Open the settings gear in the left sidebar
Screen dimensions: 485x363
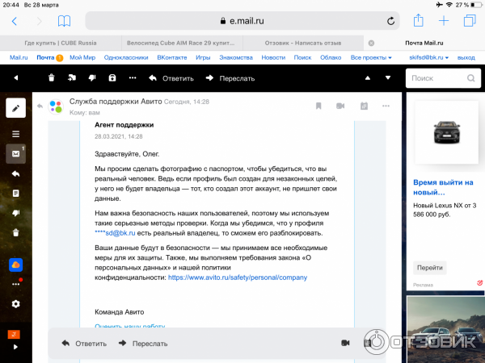(15, 303)
